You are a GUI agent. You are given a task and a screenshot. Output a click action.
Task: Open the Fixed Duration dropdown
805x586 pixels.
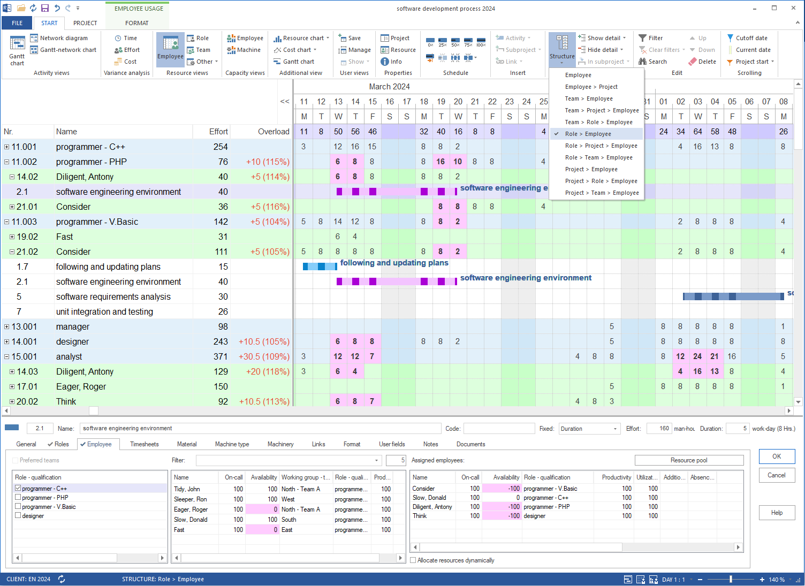point(615,429)
